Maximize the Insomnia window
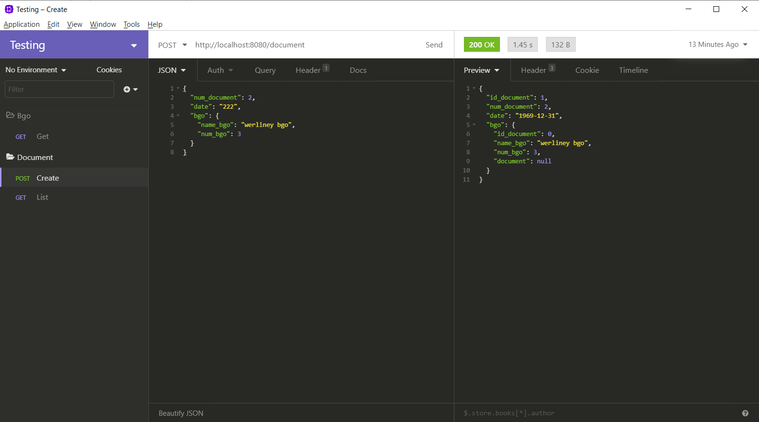Viewport: 759px width, 422px height. pos(716,9)
